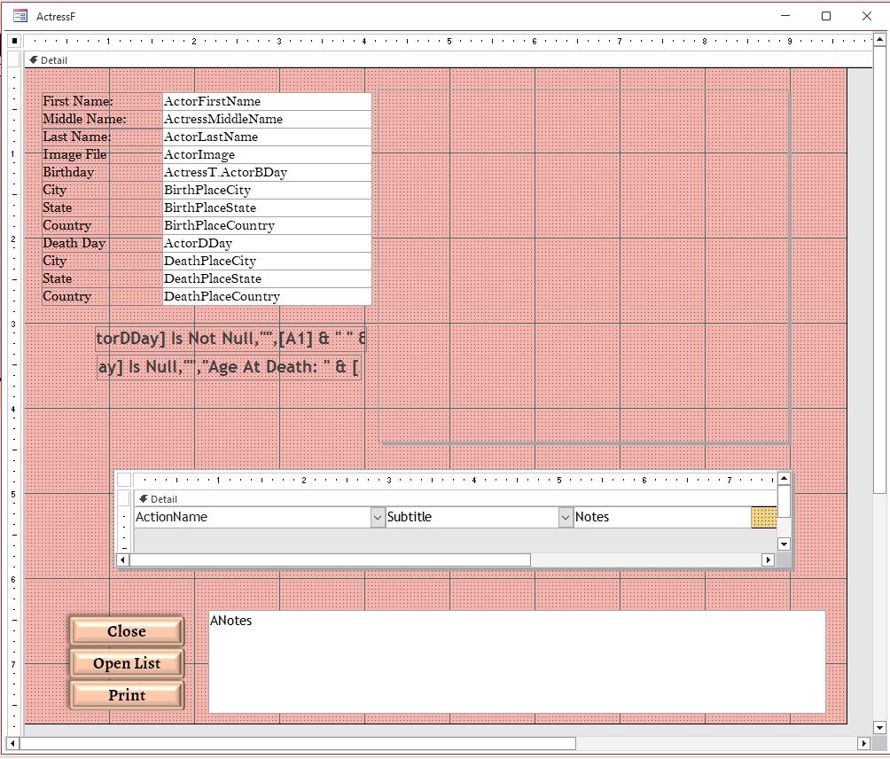This screenshot has height=759, width=890.
Task: Click the highlighted Notes dropdown button
Action: click(x=763, y=517)
